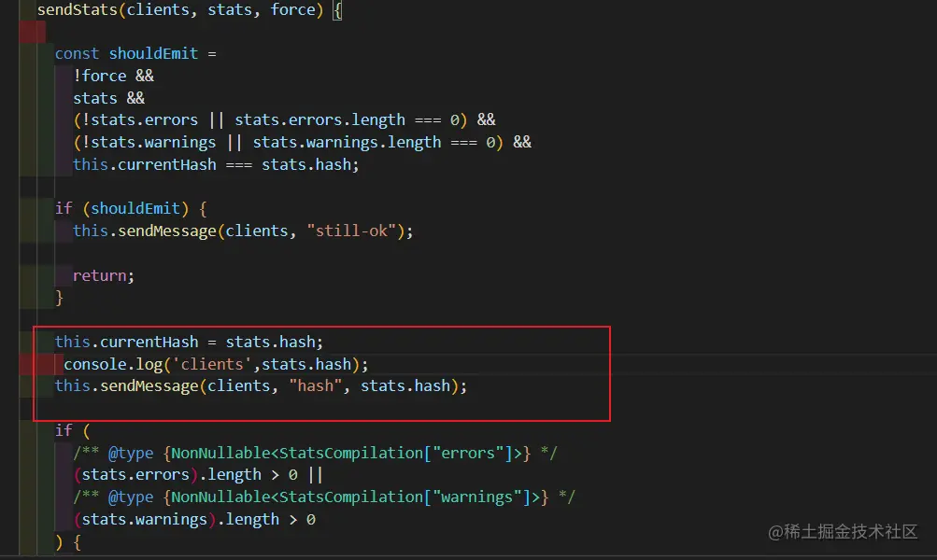Click the "hash" string literal in sendMessage
This screenshot has width=937, height=560.
(x=316, y=385)
